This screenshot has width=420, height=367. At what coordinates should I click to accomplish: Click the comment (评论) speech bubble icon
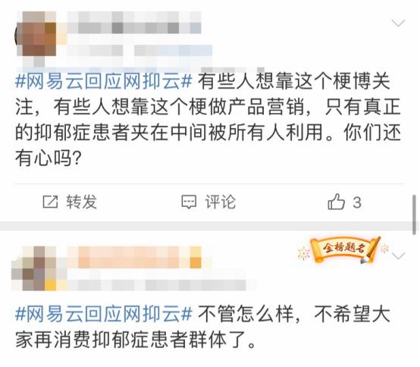189,202
